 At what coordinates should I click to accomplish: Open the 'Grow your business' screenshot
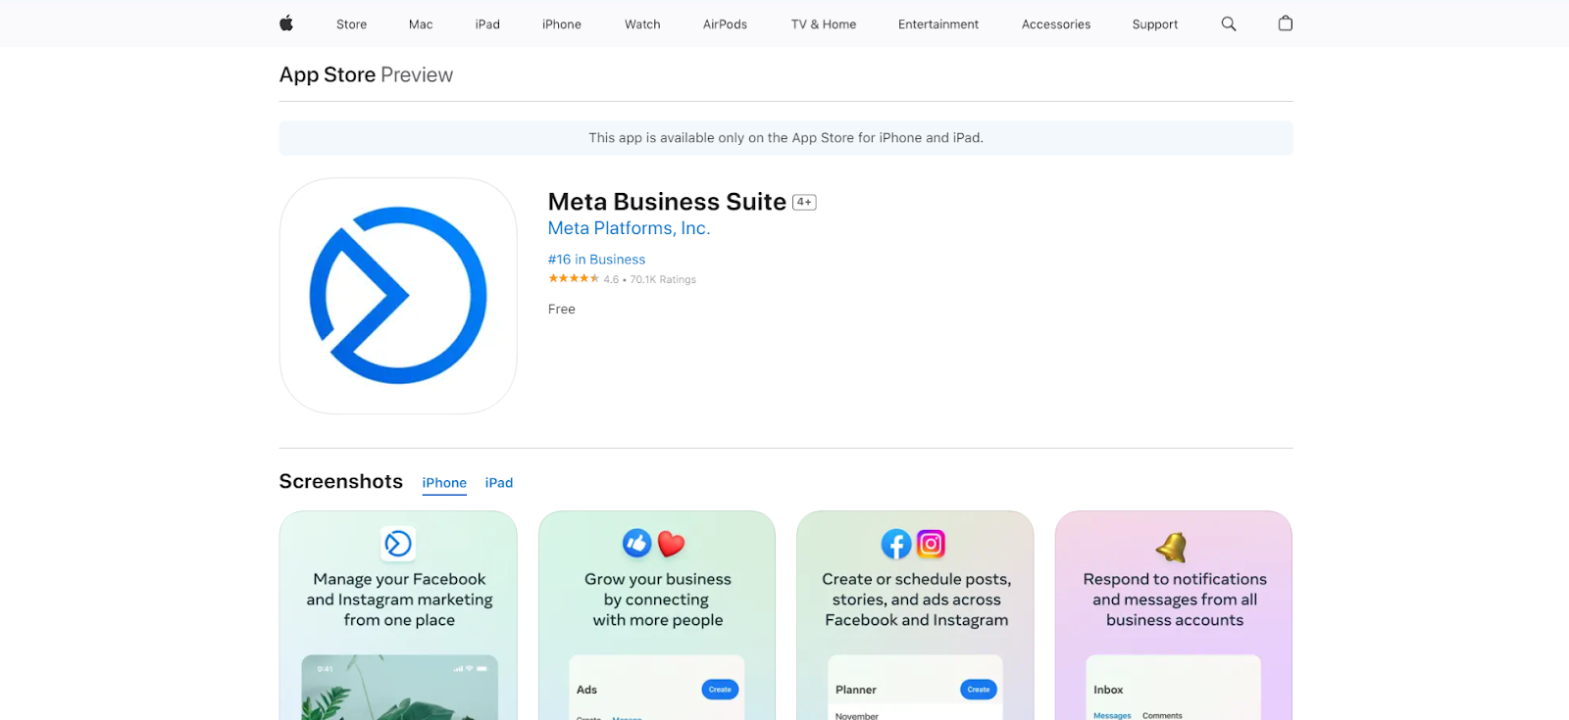click(x=657, y=615)
